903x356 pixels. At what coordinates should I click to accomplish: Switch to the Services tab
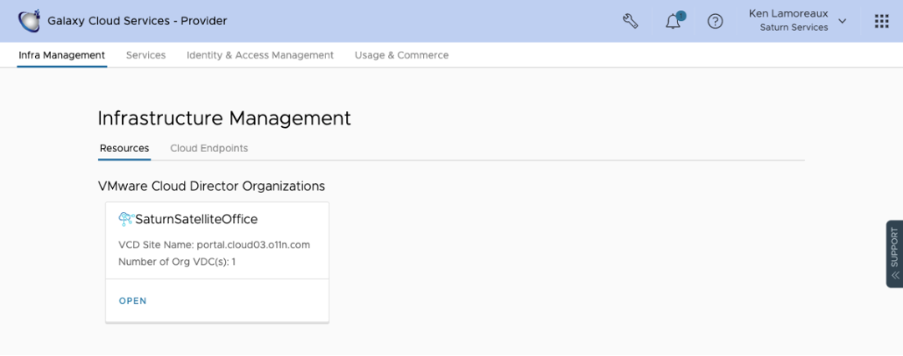(x=145, y=55)
